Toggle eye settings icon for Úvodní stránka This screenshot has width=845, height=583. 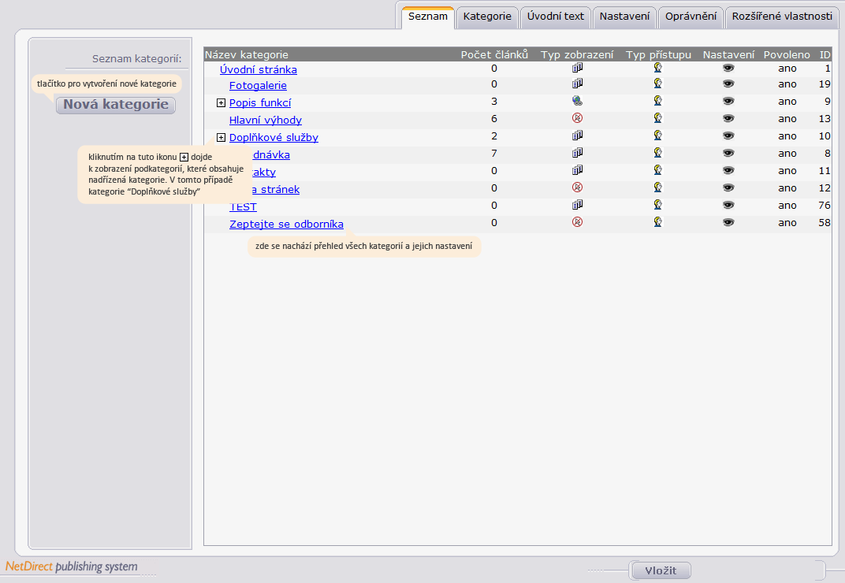(x=728, y=68)
